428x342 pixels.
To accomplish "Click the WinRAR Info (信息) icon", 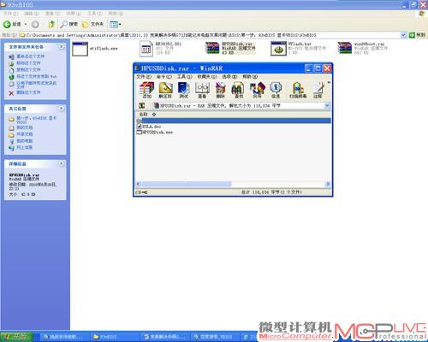I will click(276, 90).
